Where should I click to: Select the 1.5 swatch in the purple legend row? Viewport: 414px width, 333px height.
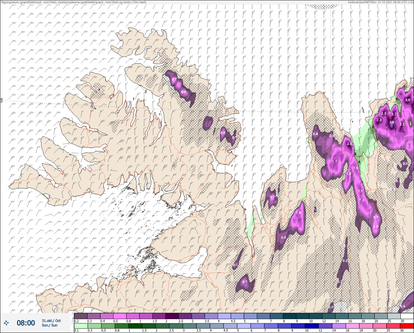pyautogui.click(x=159, y=316)
